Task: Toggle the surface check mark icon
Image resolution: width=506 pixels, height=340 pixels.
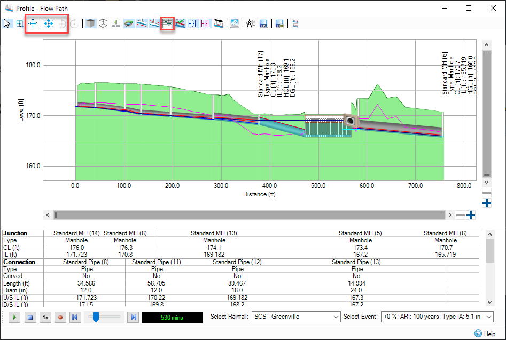Action: click(x=116, y=23)
